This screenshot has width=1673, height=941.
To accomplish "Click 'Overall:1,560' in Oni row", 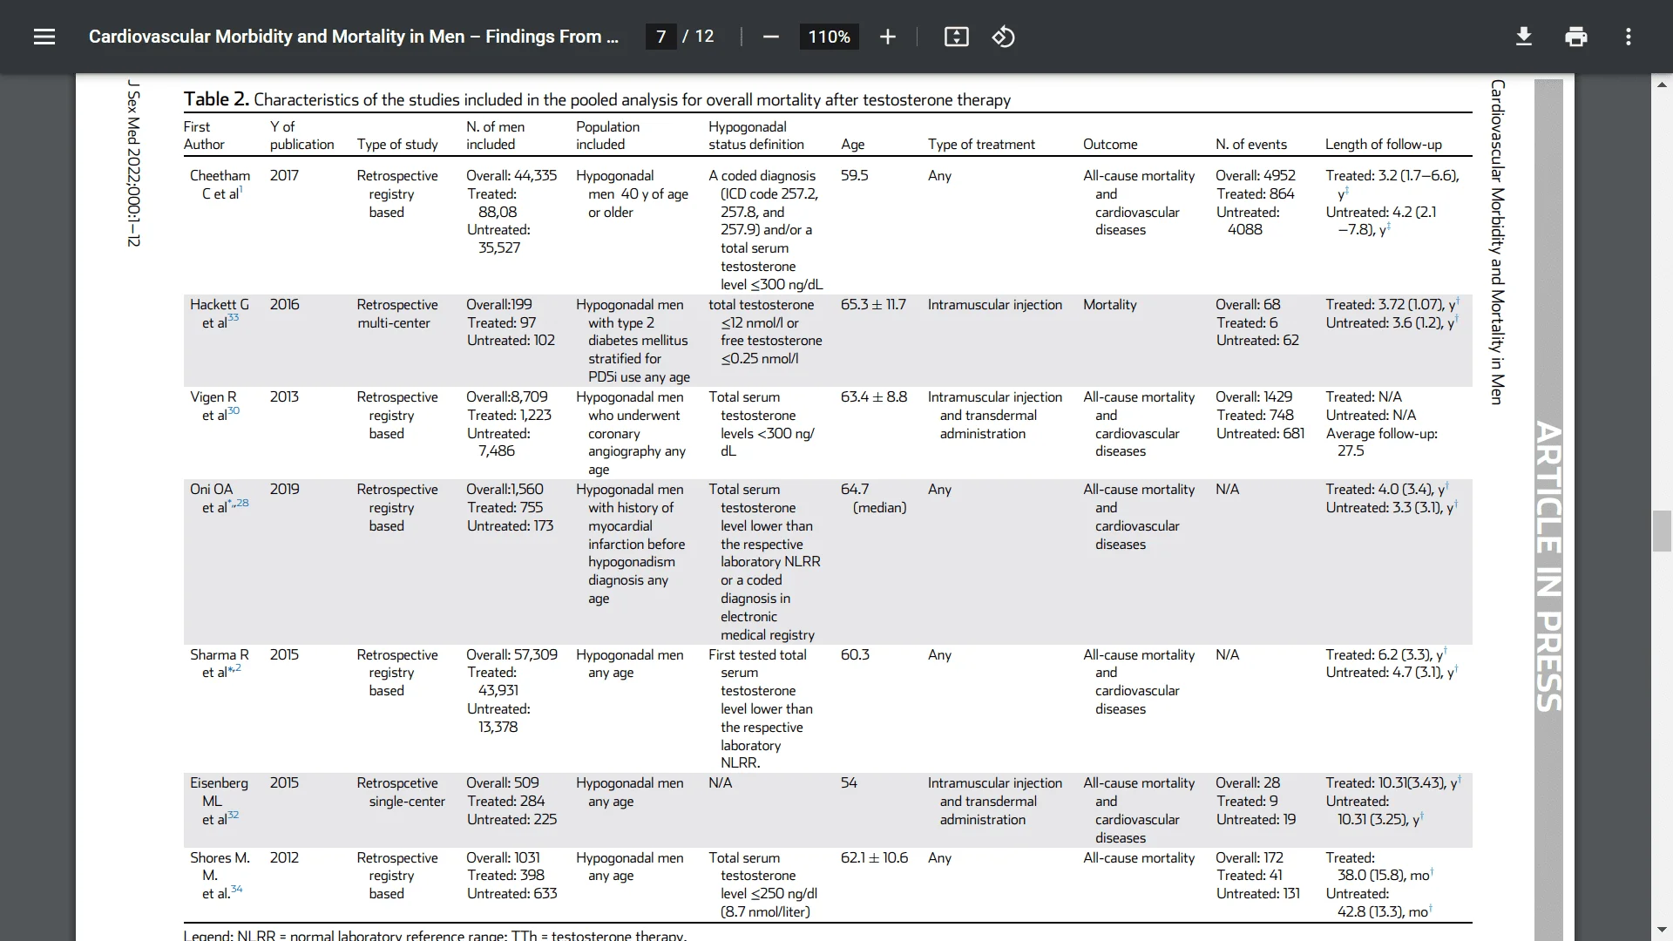I will 505,489.
